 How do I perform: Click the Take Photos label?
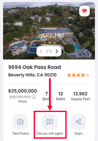coord(20,134)
